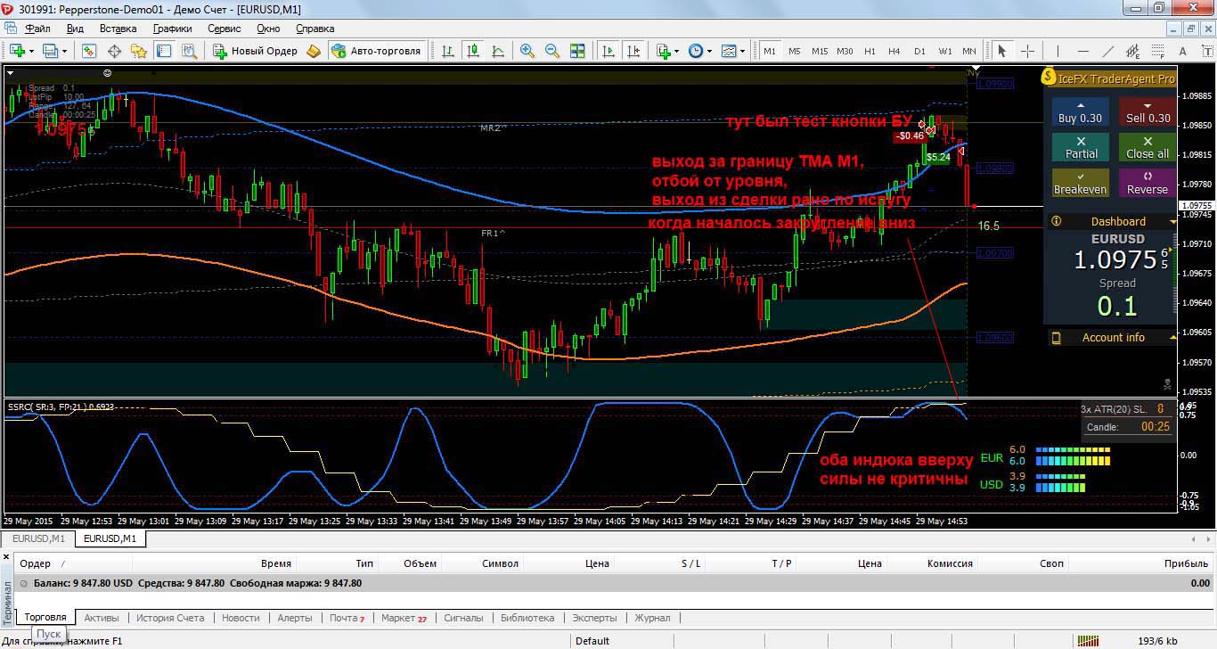Switch to the История Счета tab
The image size is (1217, 649).
[169, 618]
